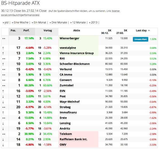The height and width of the screenshot is (151, 160).
Task: Open the Wienerberger stock link
Action: click(x=69, y=38)
